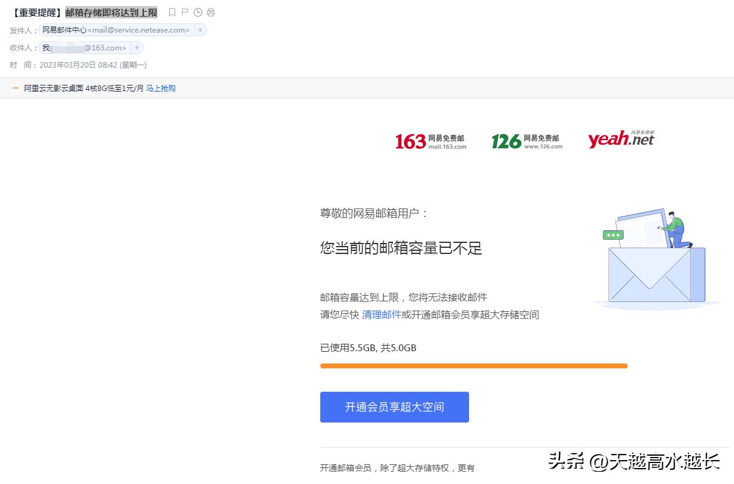Click the orange storage usage progress bar
Screen dimensions: 734x484
pos(473,365)
